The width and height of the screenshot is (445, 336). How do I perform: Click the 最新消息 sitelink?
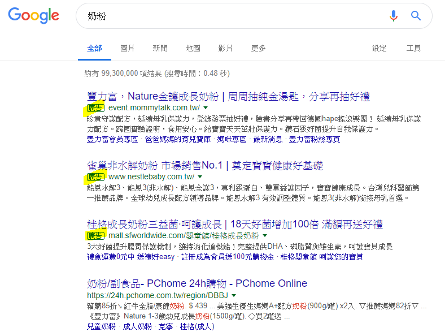(x=268, y=139)
